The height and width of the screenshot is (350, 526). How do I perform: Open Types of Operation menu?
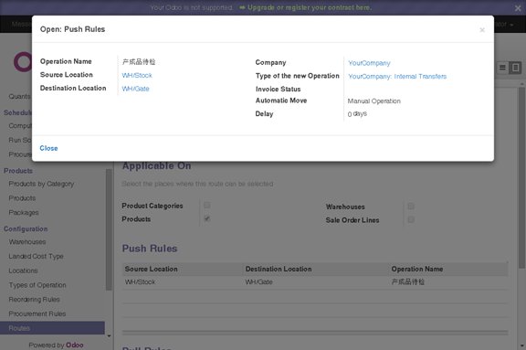click(x=37, y=285)
